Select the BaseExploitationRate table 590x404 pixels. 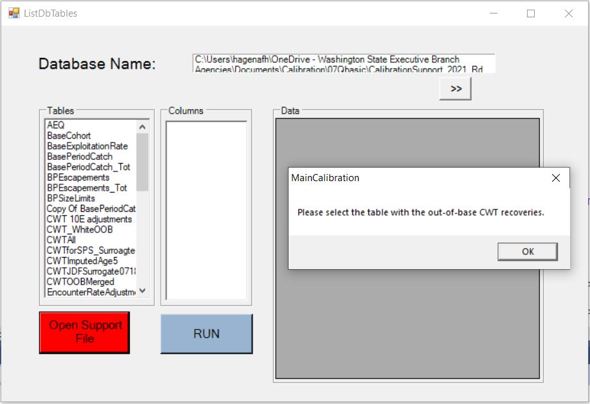point(87,146)
